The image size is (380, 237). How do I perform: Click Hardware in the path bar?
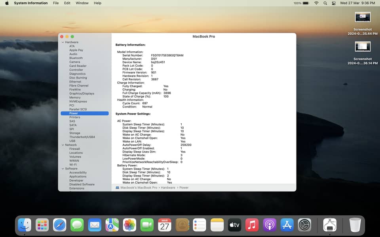(168, 188)
